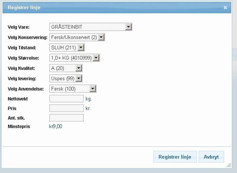Open the Velg Anvendelse Fersk (100) dropdown
237x173 pixels.
point(73,89)
